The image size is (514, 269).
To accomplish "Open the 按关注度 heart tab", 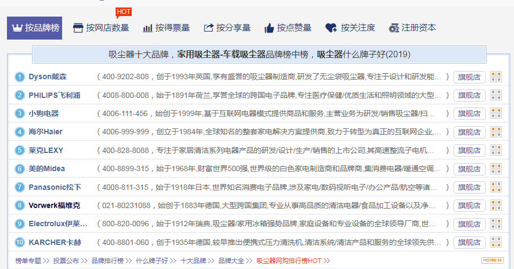I will click(x=350, y=28).
